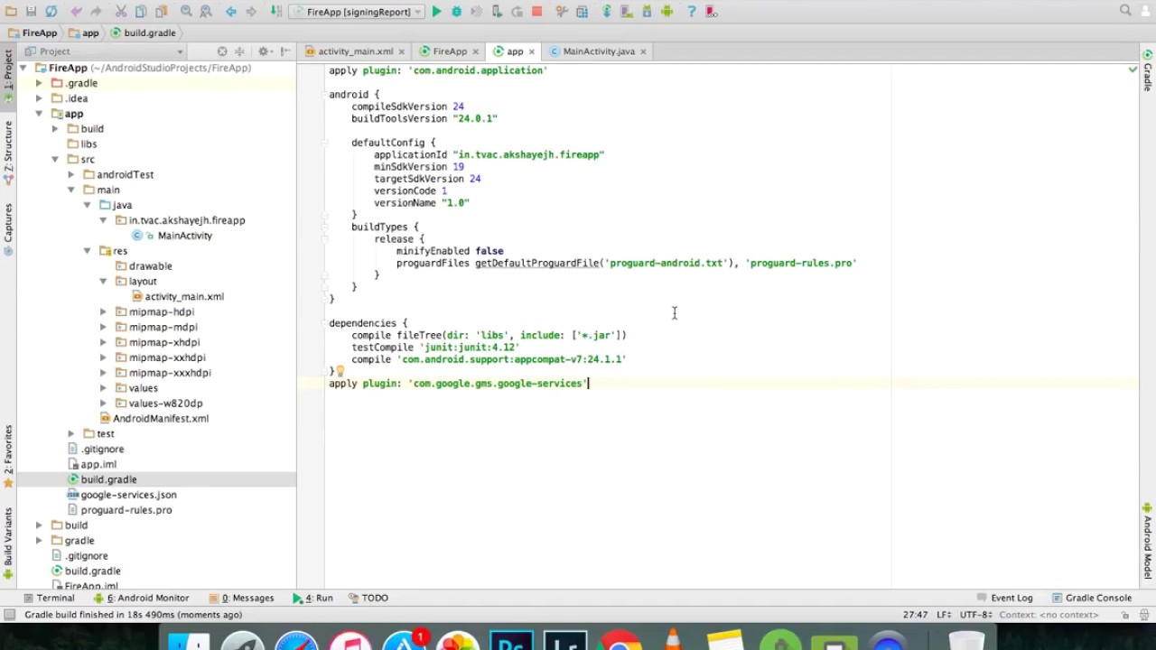This screenshot has width=1156, height=650.
Task: Click the Help question mark icon
Action: coord(691,12)
